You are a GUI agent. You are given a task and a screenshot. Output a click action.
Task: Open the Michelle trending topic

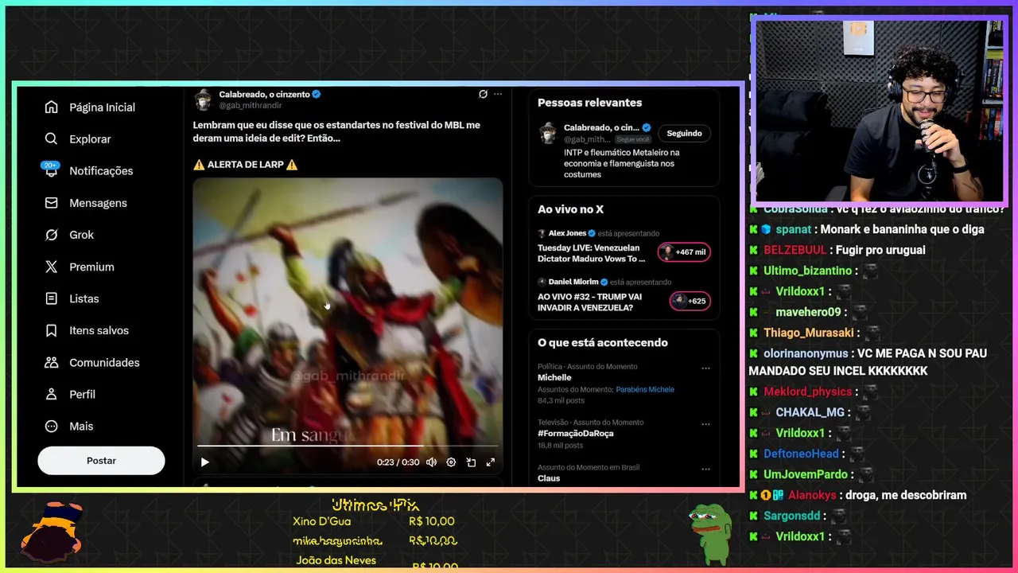[x=554, y=377]
